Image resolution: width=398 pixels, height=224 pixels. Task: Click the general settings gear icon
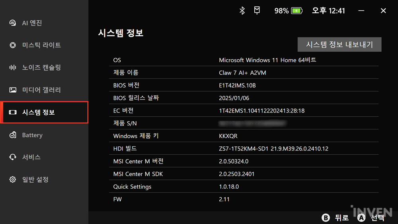pos(13,179)
